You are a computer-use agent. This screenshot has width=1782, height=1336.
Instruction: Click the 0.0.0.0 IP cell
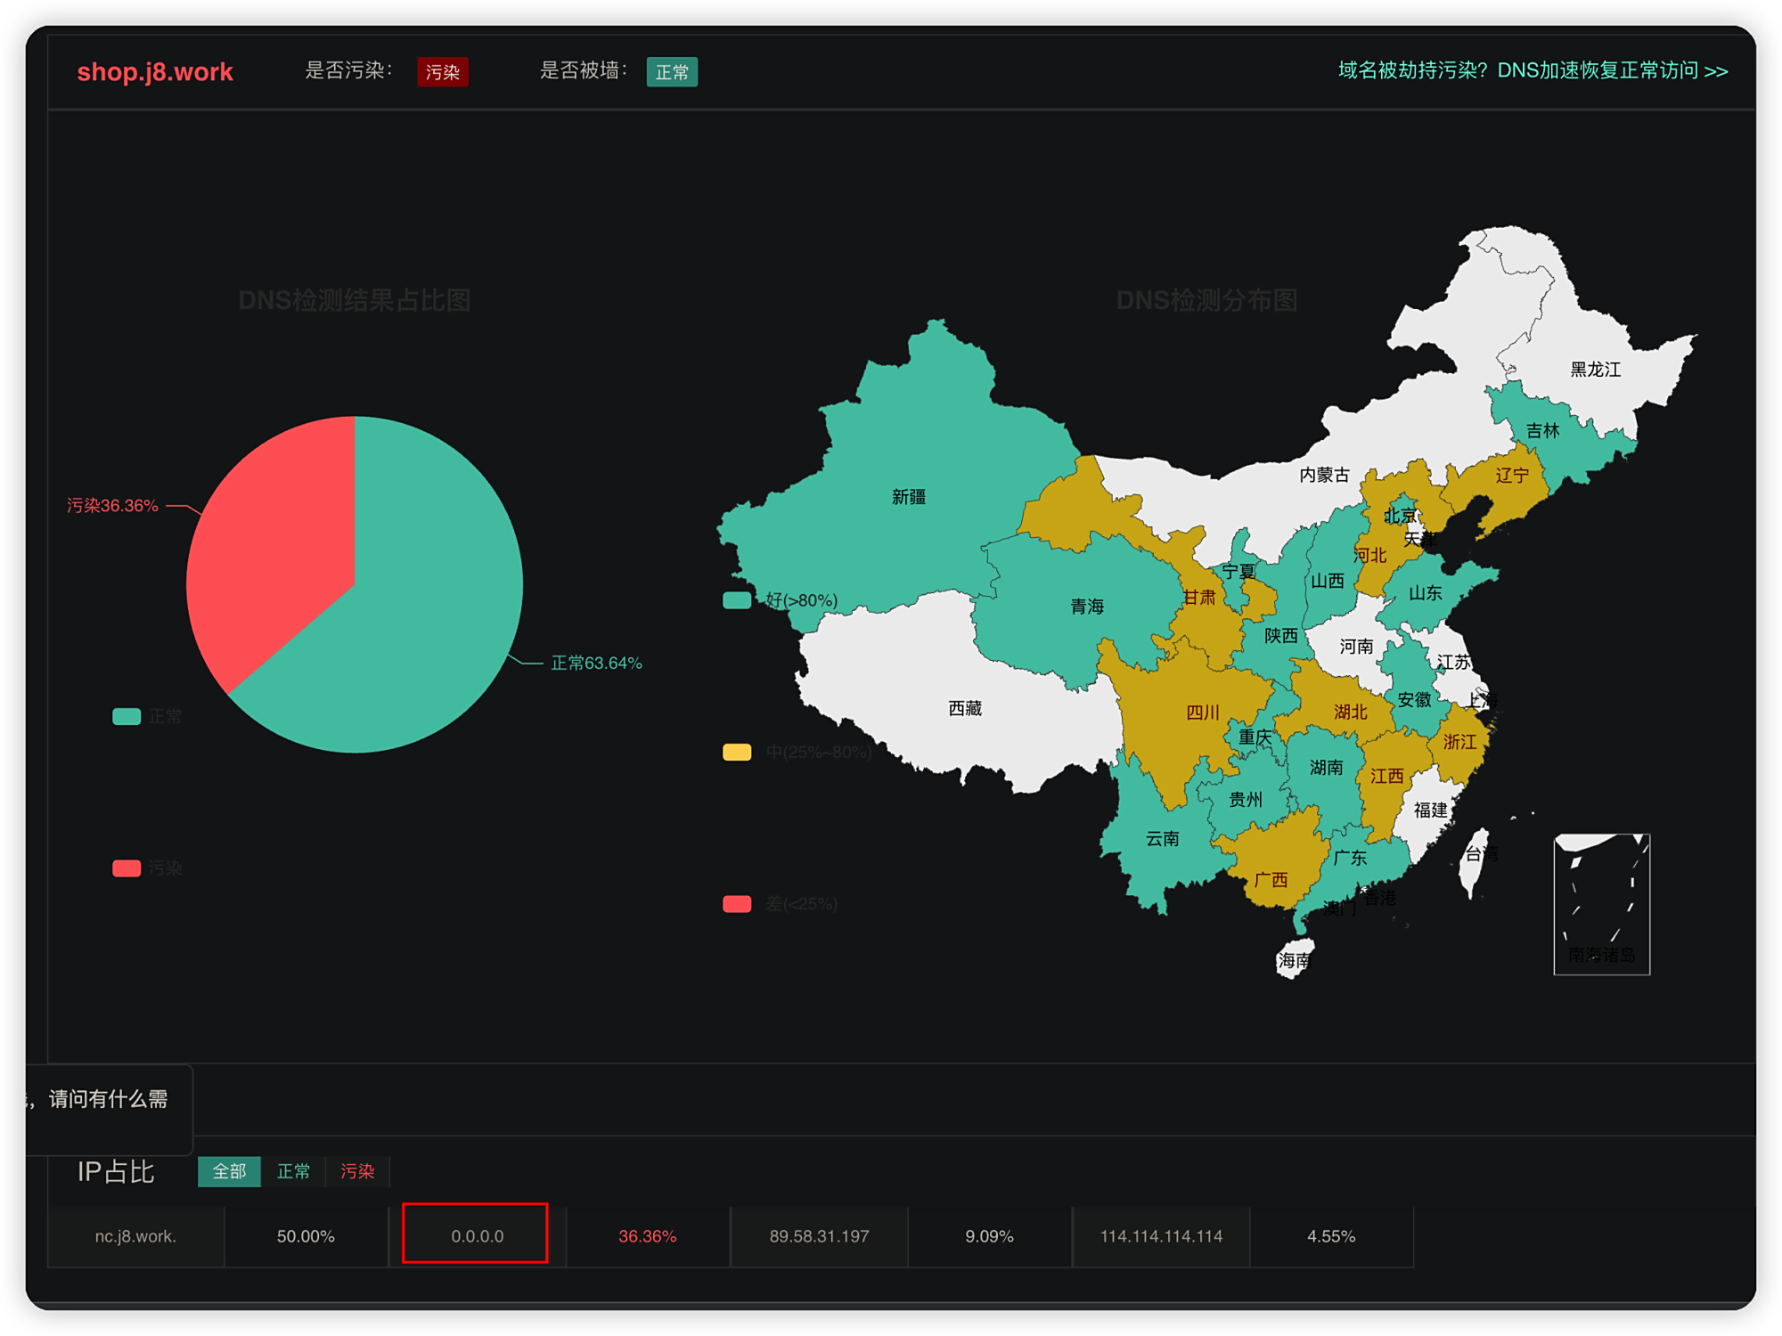click(x=477, y=1235)
